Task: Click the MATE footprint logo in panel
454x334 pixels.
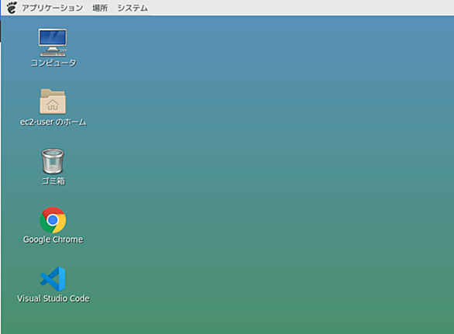Action: [12, 8]
